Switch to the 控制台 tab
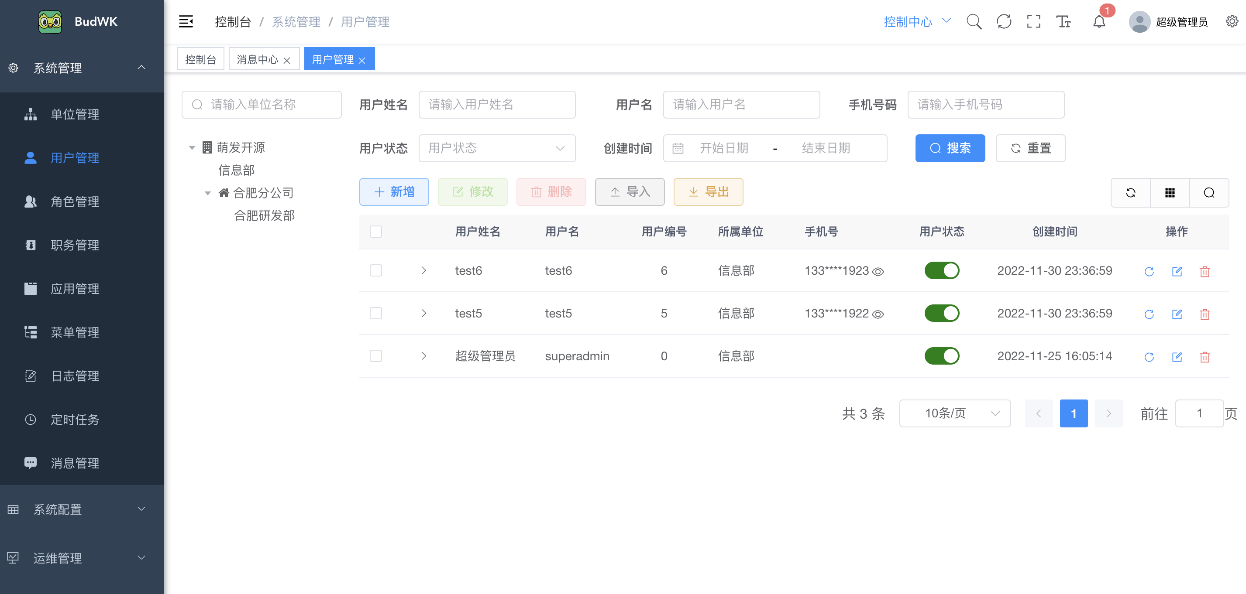 (200, 59)
